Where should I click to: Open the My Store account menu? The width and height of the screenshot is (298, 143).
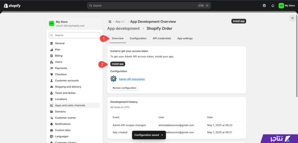[x=287, y=6]
